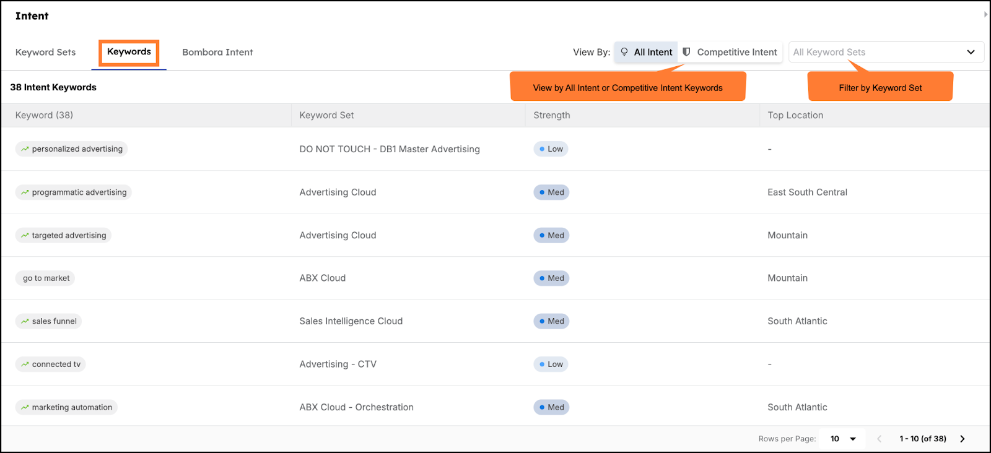991x453 pixels.
Task: Collapse the Intent panel using corner arrow
Action: 985,14
